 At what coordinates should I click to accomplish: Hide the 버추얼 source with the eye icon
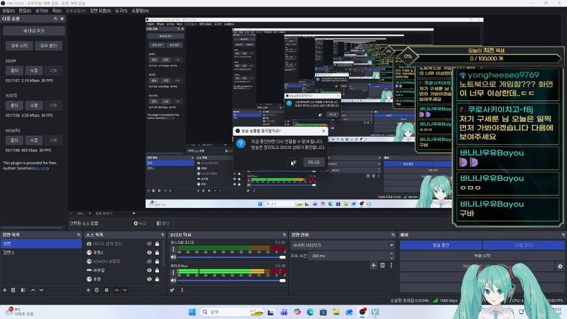tap(150, 270)
